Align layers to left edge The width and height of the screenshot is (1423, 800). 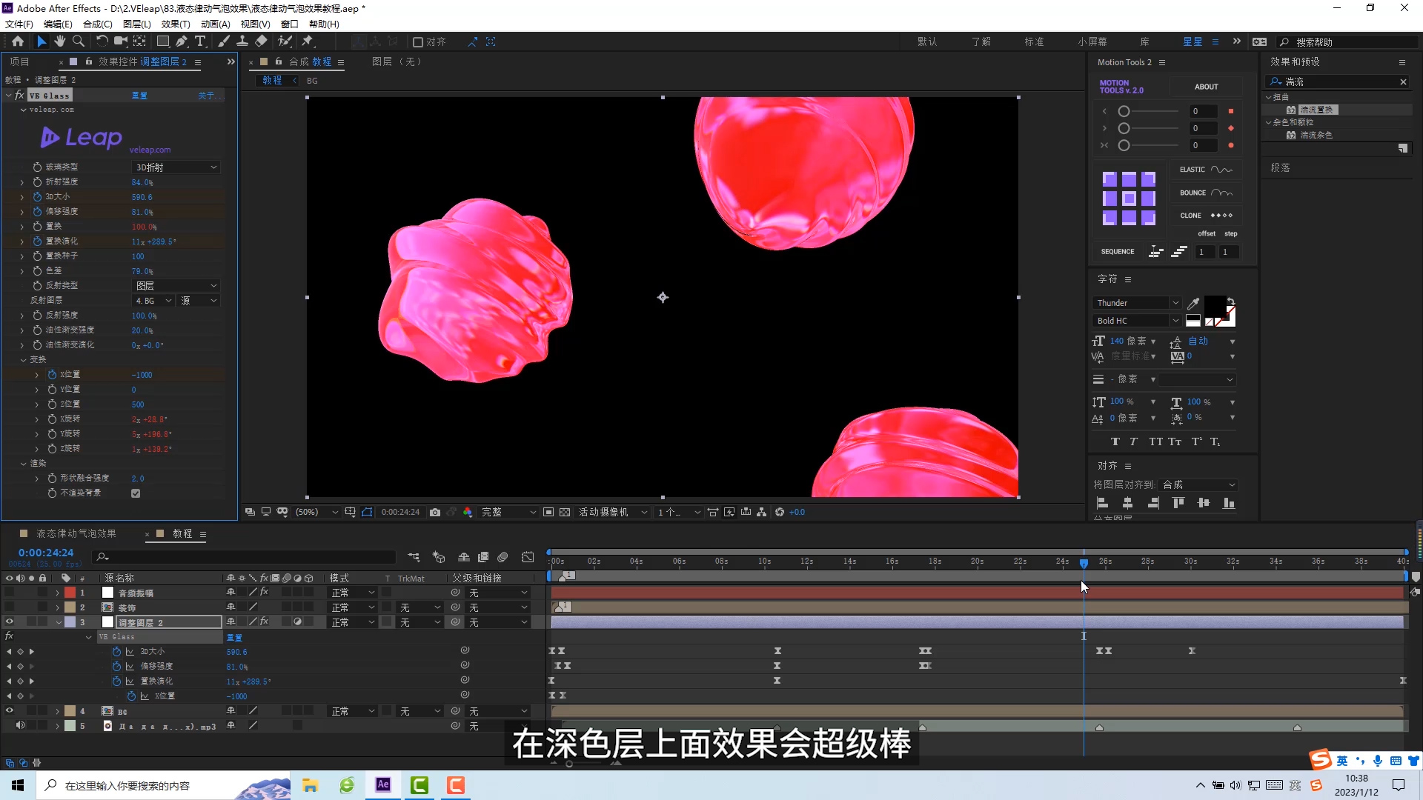click(1102, 503)
